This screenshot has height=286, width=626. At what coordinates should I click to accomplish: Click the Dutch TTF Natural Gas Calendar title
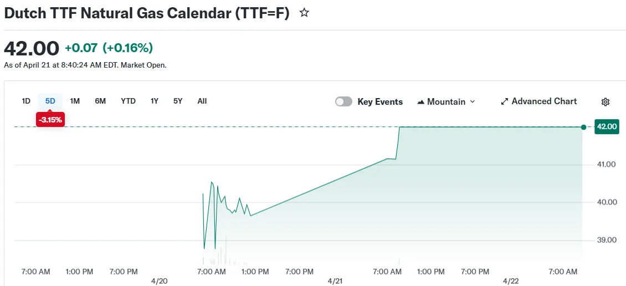tap(147, 13)
